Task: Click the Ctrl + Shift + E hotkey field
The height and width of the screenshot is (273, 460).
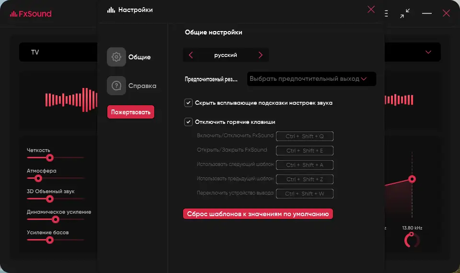Action: point(305,151)
